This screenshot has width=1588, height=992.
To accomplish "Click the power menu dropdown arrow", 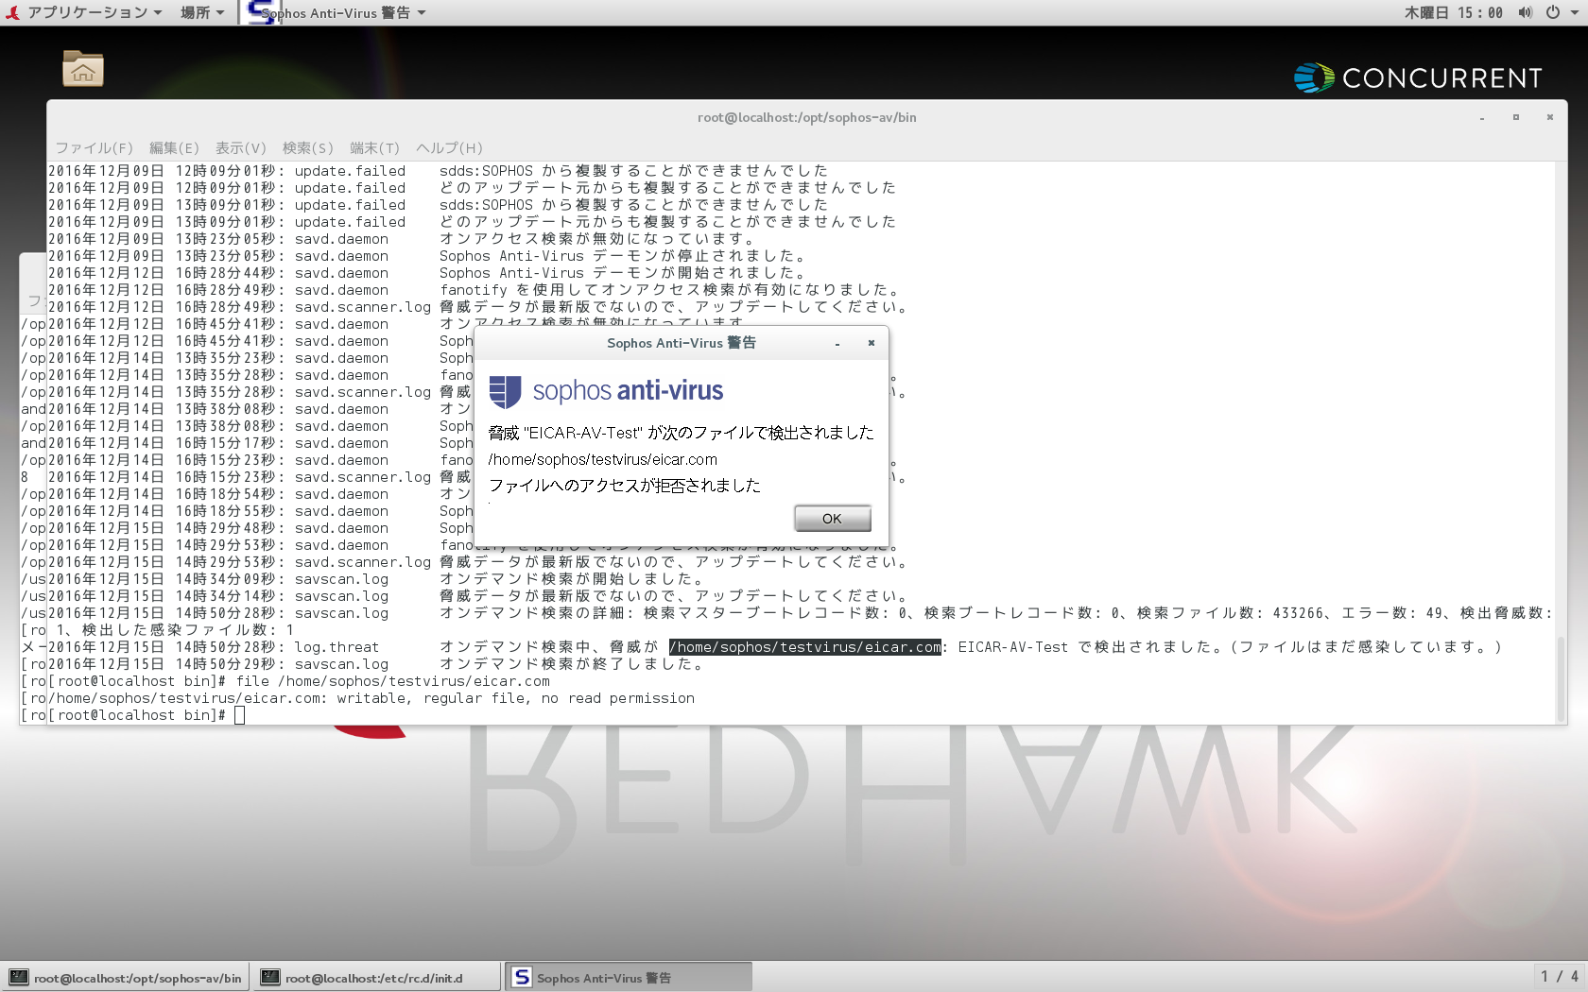I will point(1574,13).
